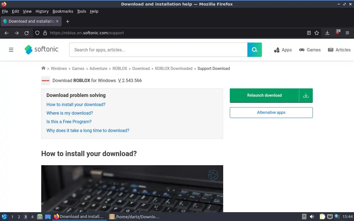Open 'Where is my download?' link
Viewport: 354px width, 221px height.
tap(70, 113)
